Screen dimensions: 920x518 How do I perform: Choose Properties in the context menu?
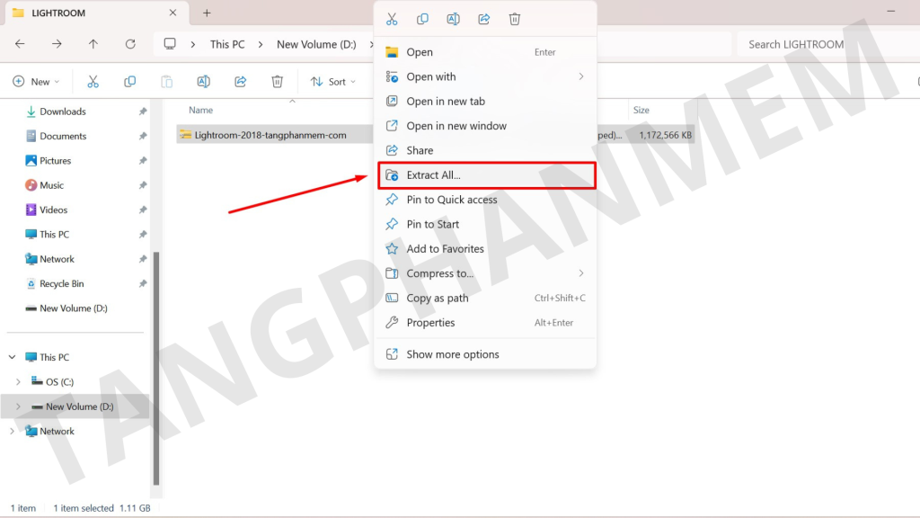pyautogui.click(x=430, y=323)
